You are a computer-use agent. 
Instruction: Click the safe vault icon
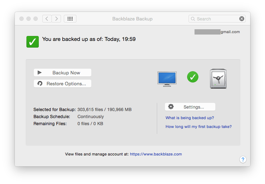(218, 78)
